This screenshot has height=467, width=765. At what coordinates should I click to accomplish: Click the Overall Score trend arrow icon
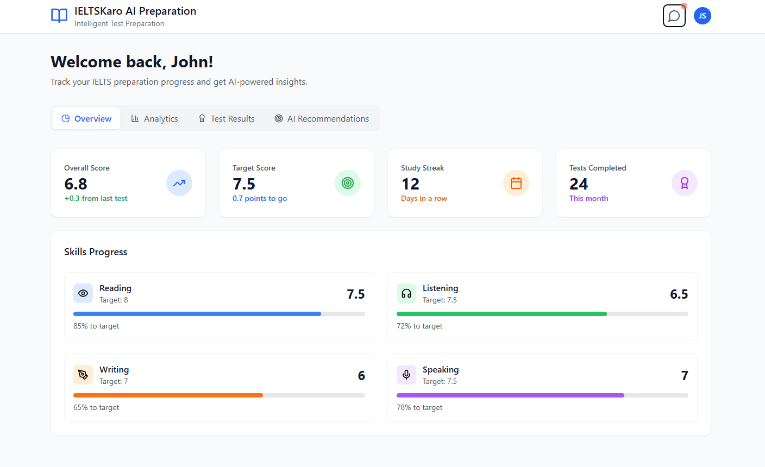(179, 183)
